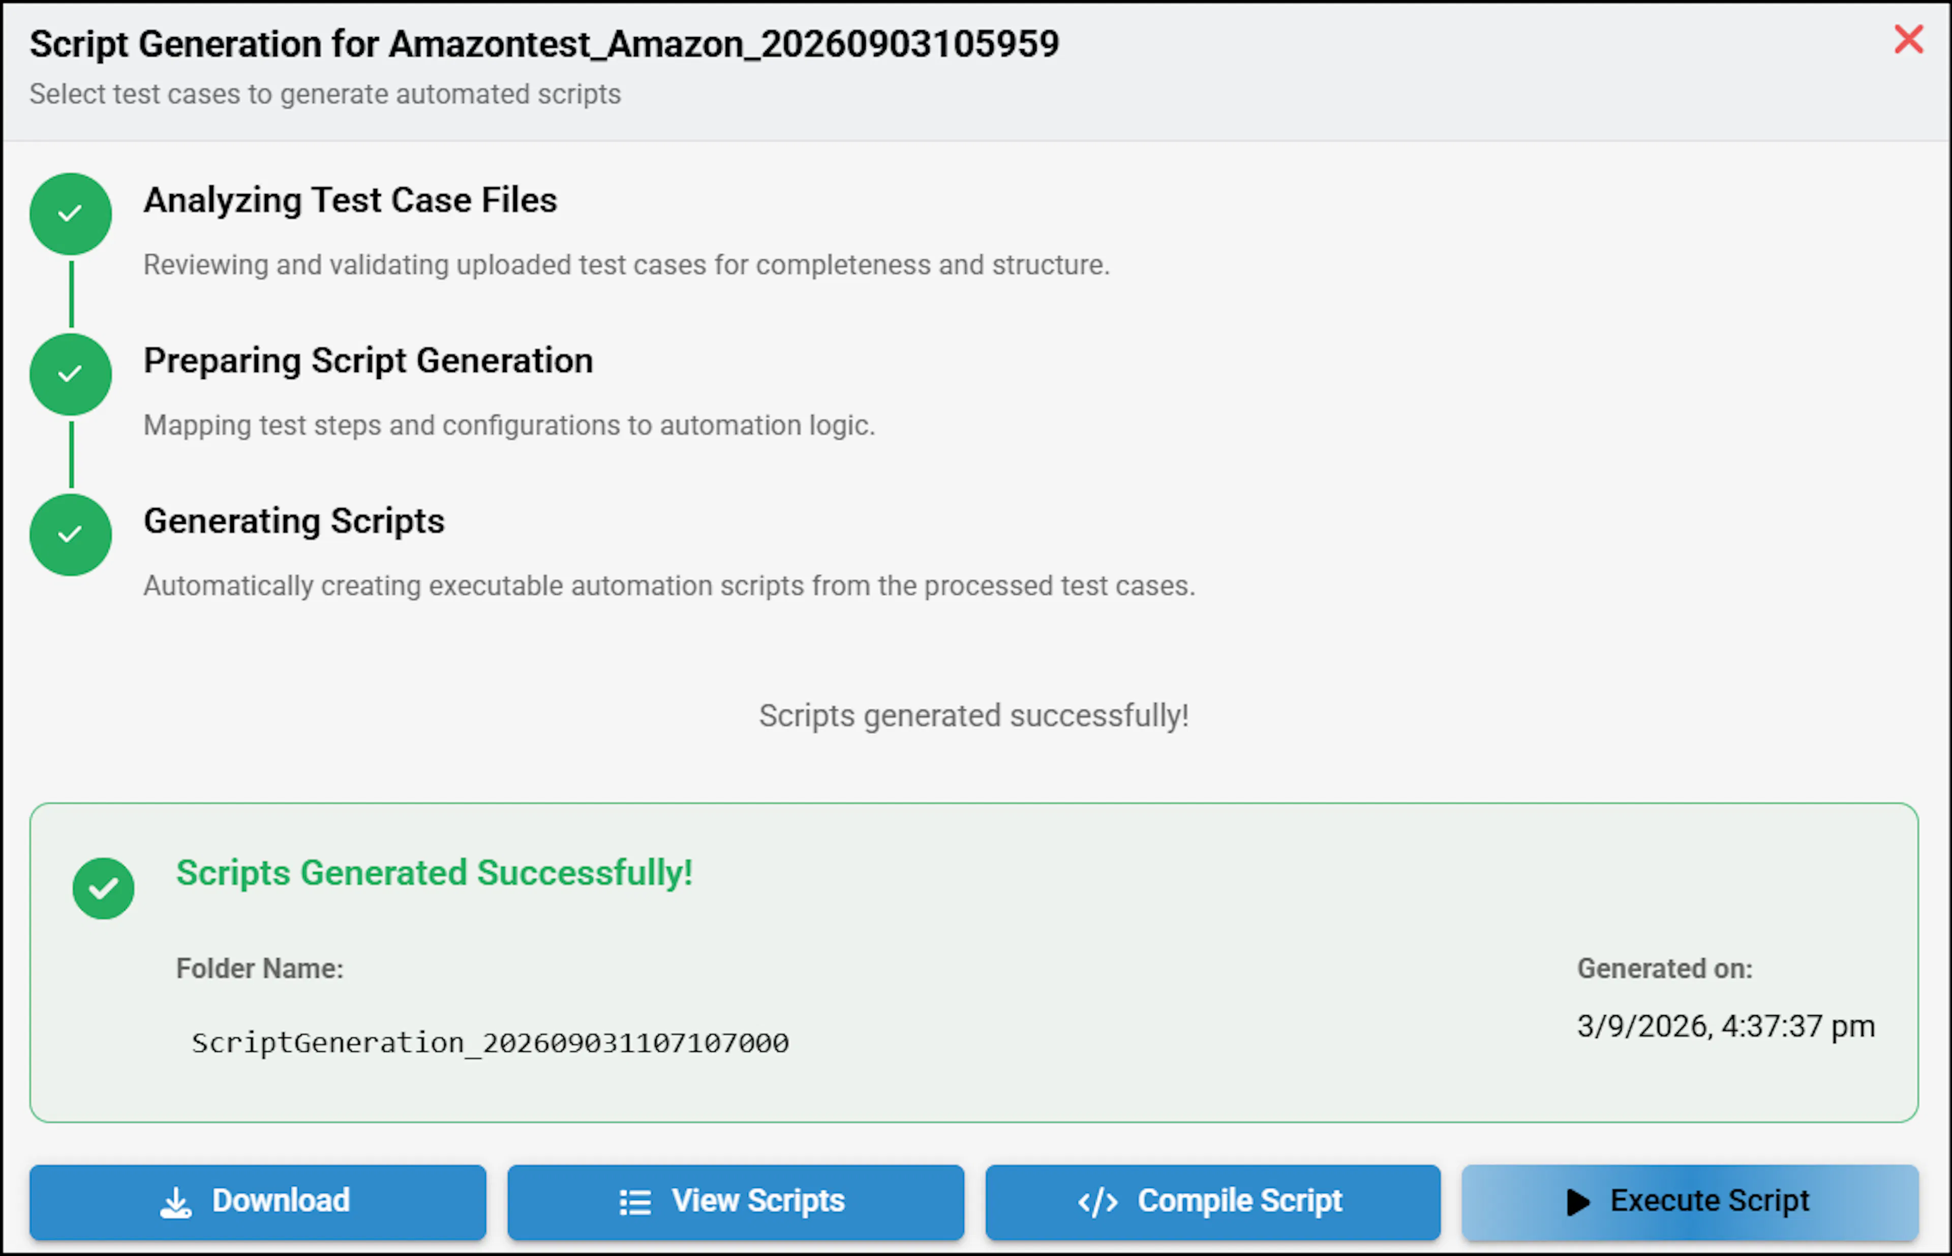Viewport: 1952px width, 1256px height.
Task: Run the Execute Script button
Action: (x=1689, y=1201)
